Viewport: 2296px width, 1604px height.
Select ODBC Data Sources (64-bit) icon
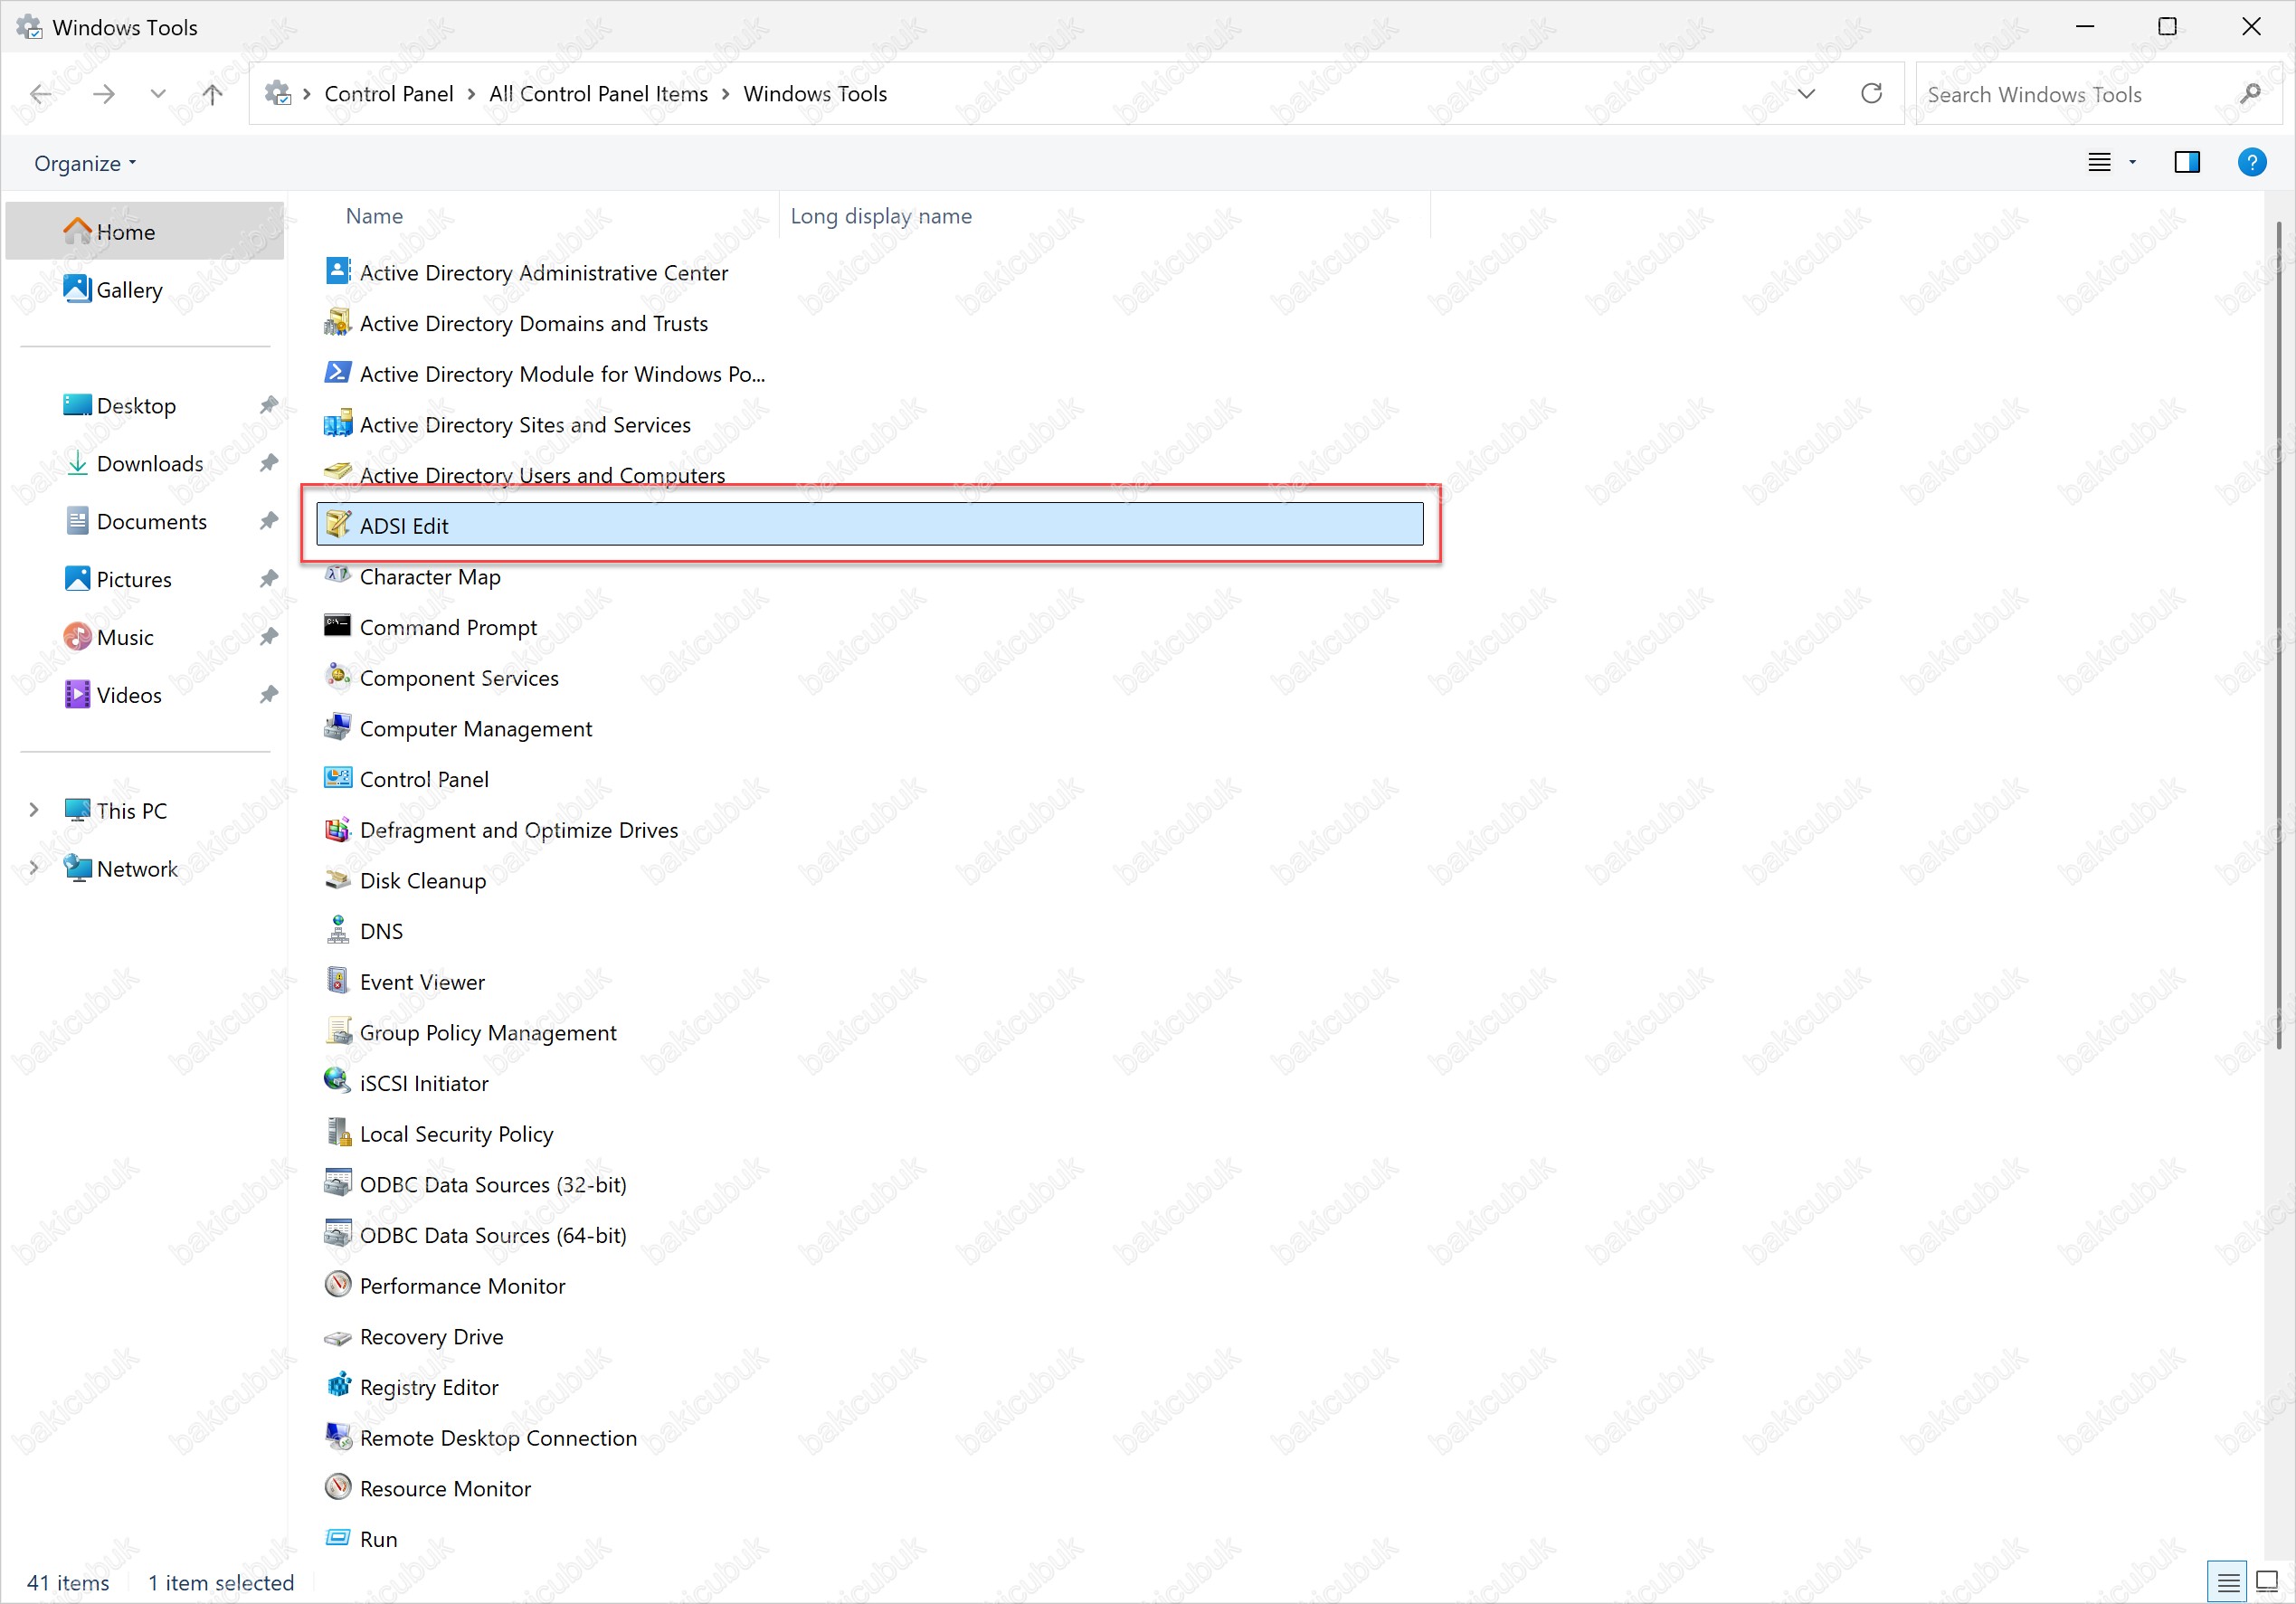[x=338, y=1234]
